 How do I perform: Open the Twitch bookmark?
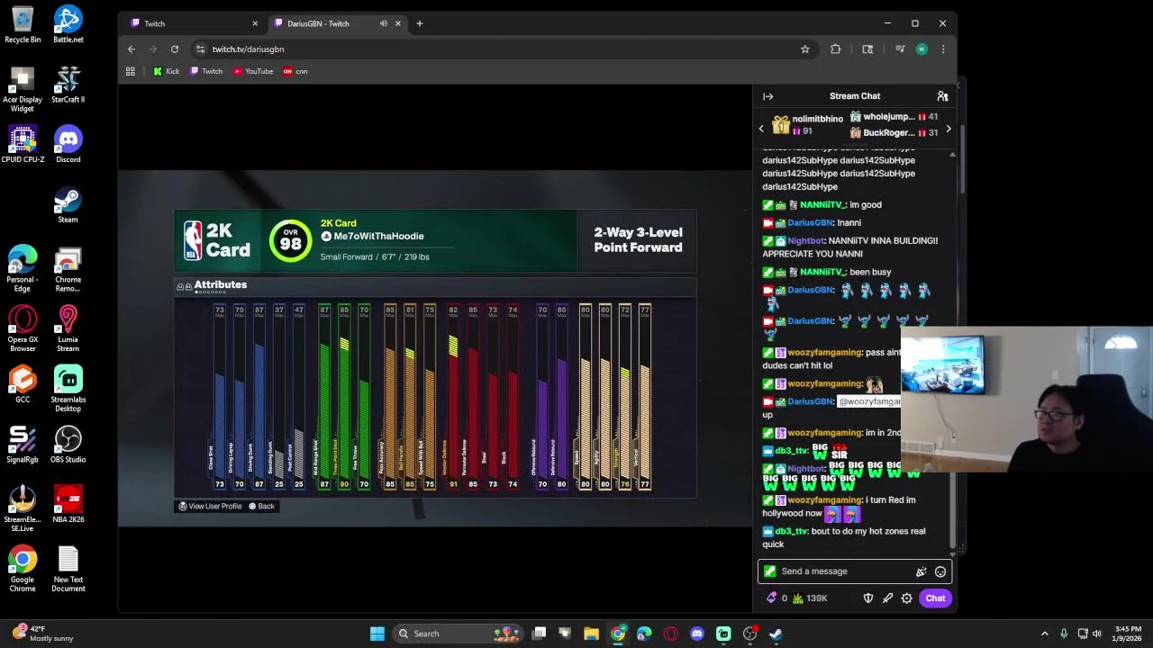pos(206,71)
